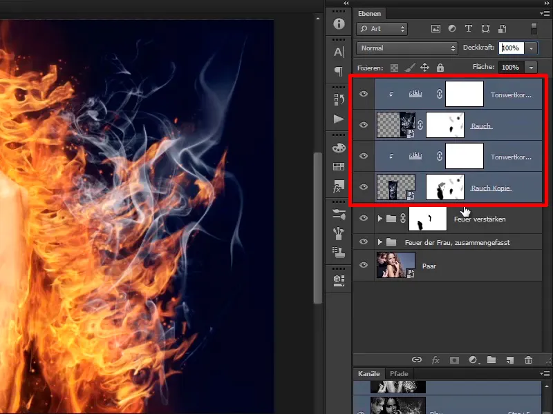
Task: Open the Paragraph panel icon
Action: 339,72
